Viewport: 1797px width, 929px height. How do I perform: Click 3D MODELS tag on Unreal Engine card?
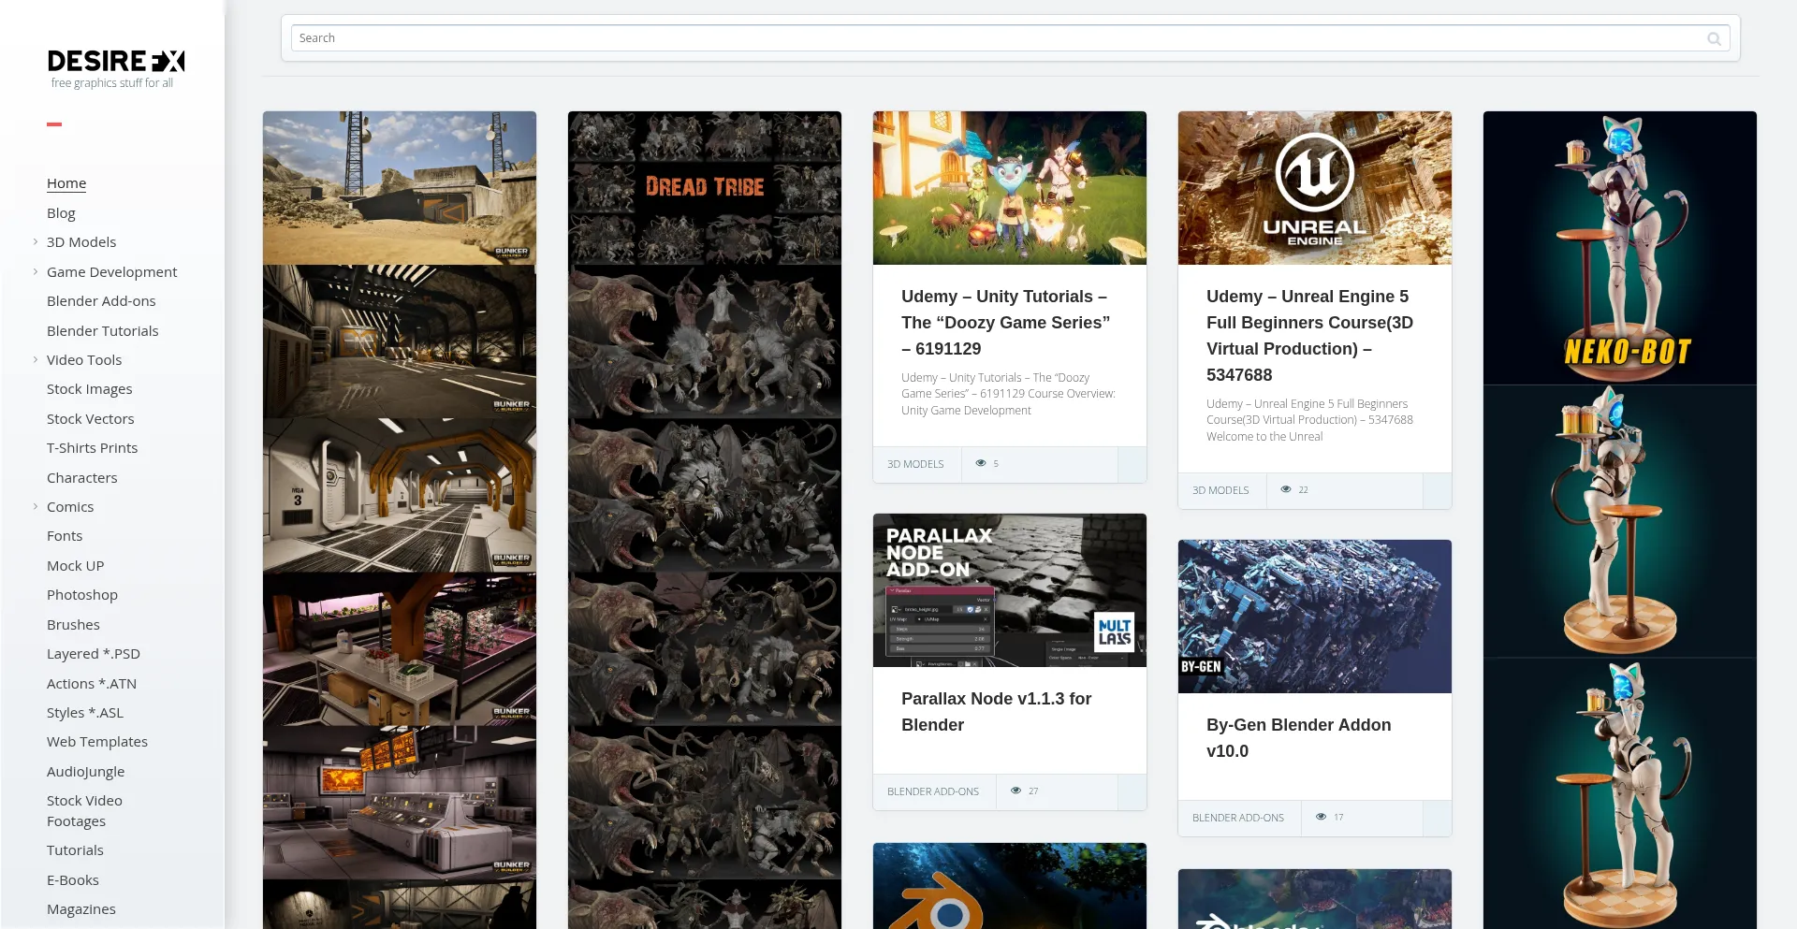tap(1220, 490)
